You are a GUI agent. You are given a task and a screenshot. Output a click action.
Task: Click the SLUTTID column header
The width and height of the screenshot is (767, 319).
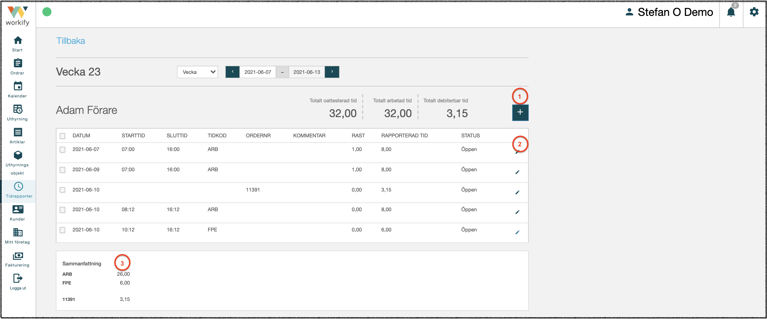point(177,136)
